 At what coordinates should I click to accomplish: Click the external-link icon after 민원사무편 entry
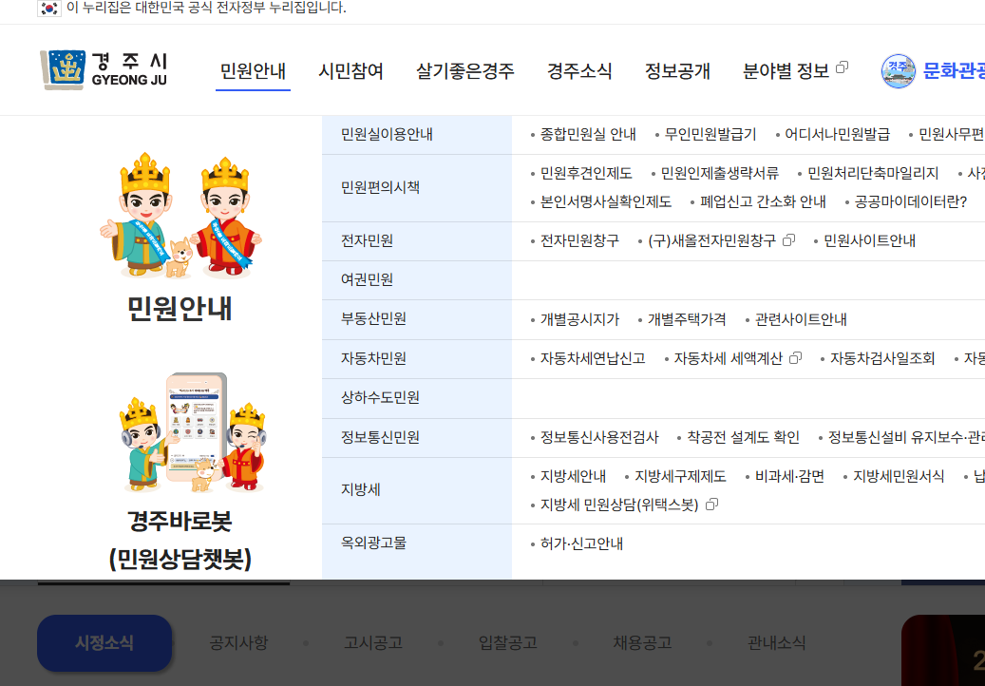pos(983,134)
